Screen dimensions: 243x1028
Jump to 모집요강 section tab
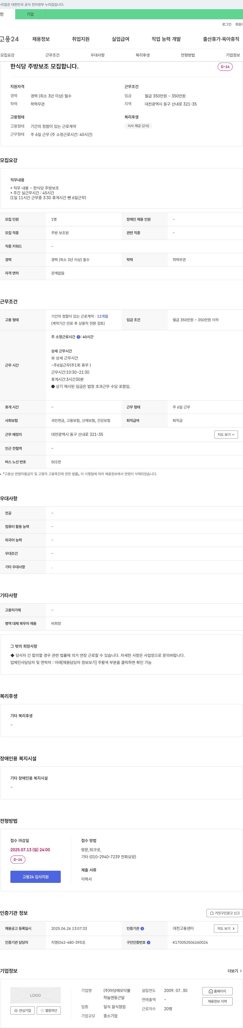click(x=7, y=55)
